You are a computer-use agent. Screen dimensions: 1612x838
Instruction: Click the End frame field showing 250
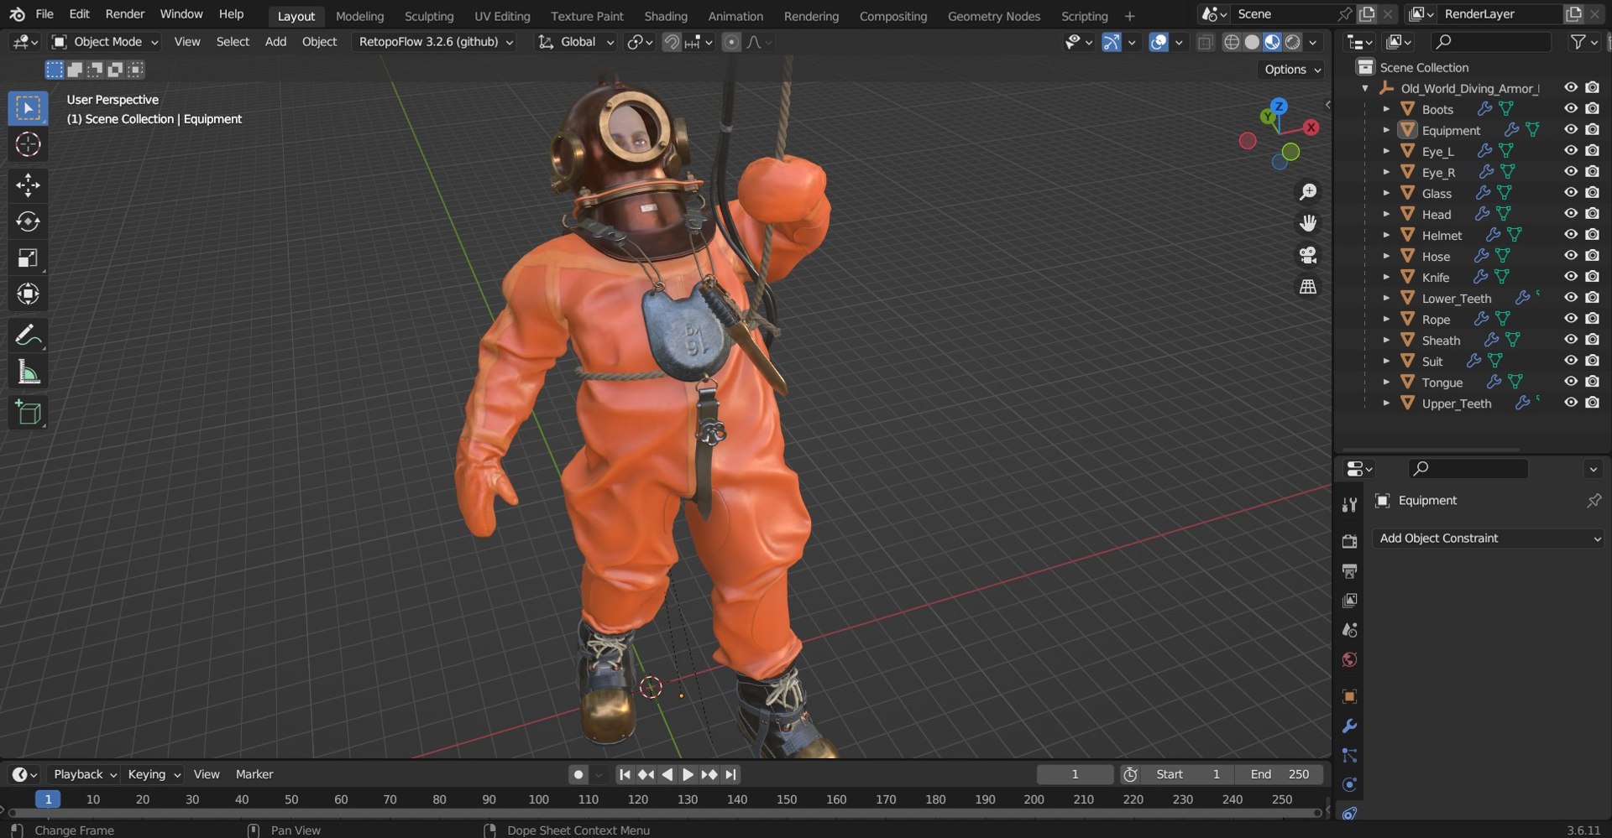click(1280, 774)
